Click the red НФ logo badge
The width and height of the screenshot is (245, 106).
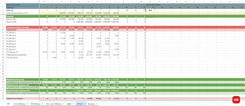(x=236, y=100)
